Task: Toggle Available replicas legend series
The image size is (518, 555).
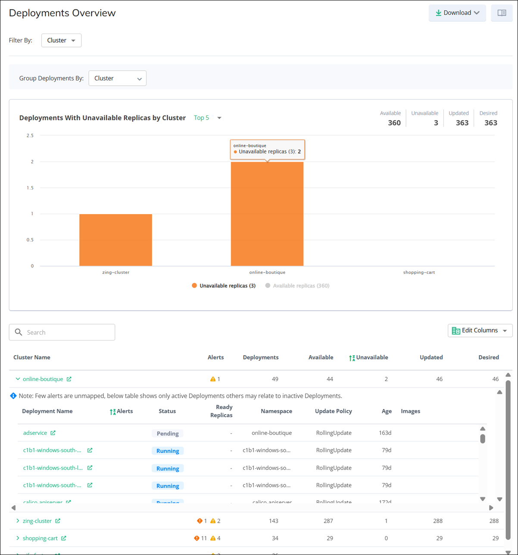Action: (x=297, y=286)
